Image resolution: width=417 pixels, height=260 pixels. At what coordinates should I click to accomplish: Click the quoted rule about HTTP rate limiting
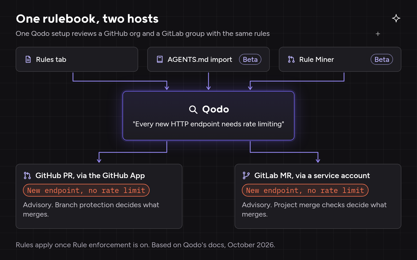208,124
